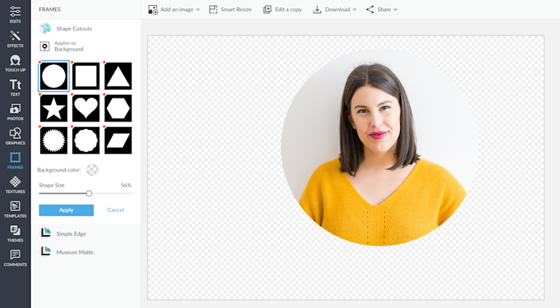
Task: Open the Effects sidebar section
Action: coord(15,39)
